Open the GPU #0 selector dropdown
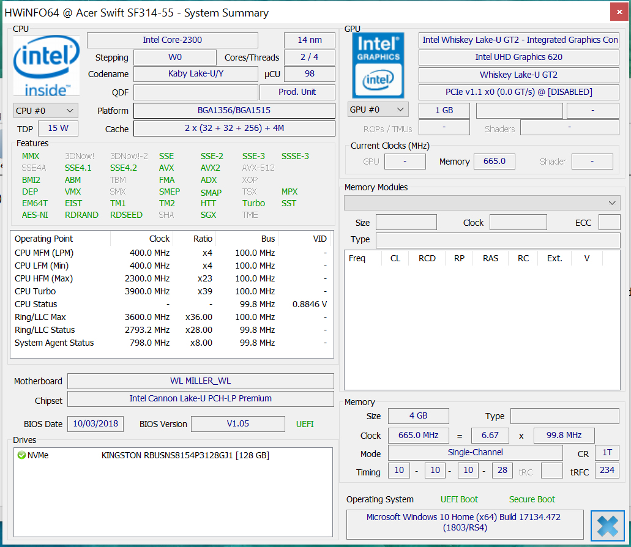 pyautogui.click(x=378, y=110)
